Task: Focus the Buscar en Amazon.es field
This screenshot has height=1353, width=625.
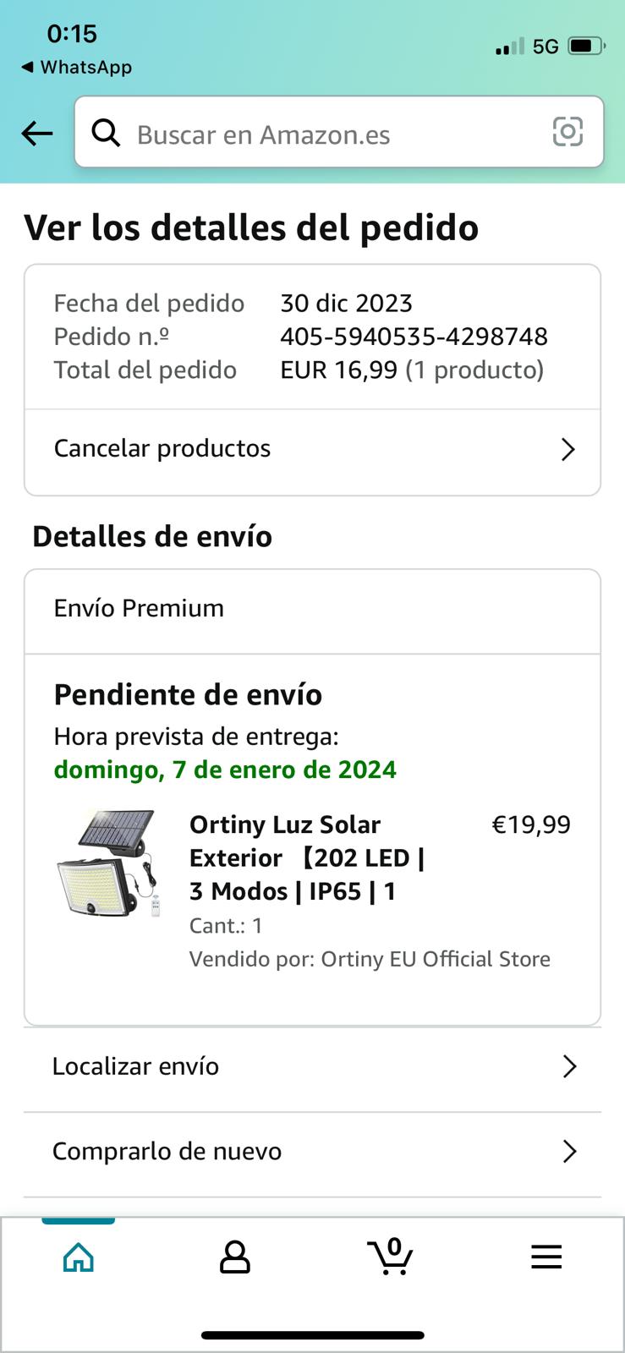Action: click(x=339, y=132)
